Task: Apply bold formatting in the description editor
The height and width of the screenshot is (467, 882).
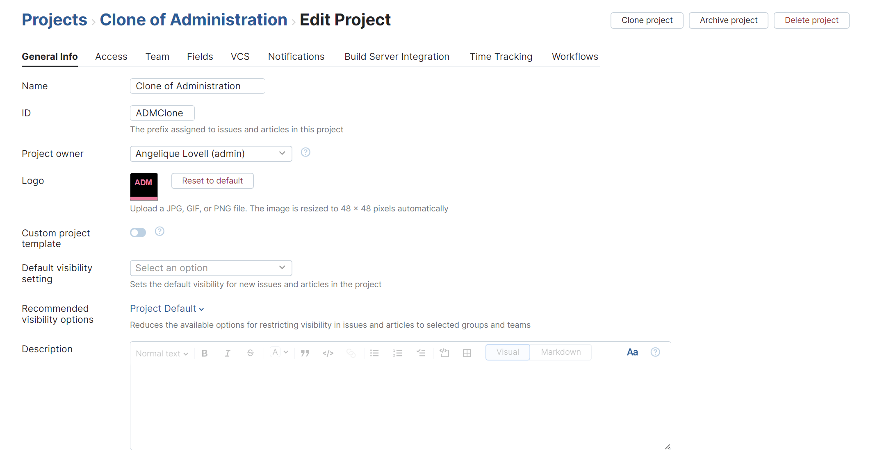Action: pos(204,353)
